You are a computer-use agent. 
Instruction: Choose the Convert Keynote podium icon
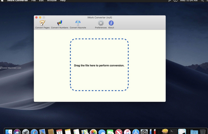click(x=78, y=23)
